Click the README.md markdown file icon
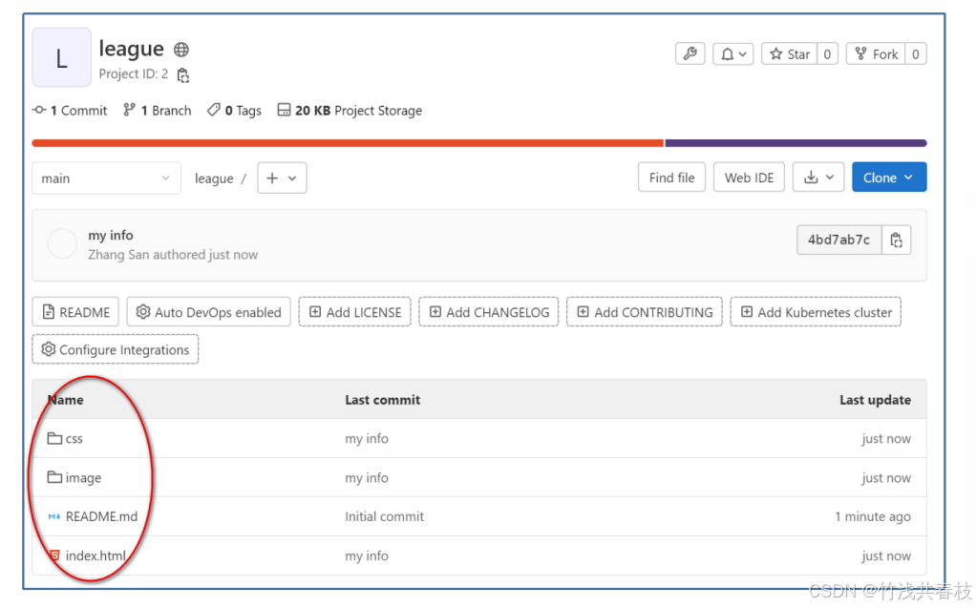976x608 pixels. point(54,516)
